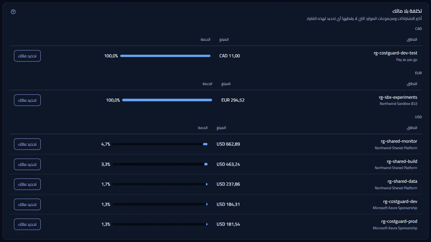The image size is (431, 242).
Task: Click the Northwind Sandbox (EU) subscription label
Action: (398, 104)
